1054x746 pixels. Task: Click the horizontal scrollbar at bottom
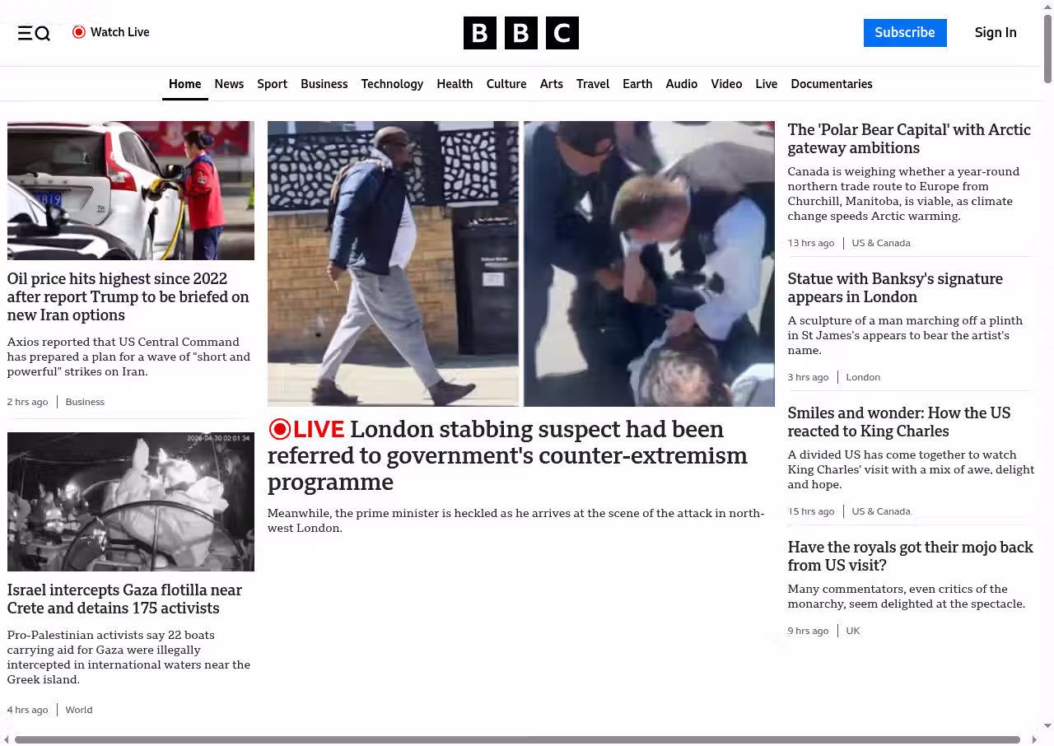coord(517,739)
